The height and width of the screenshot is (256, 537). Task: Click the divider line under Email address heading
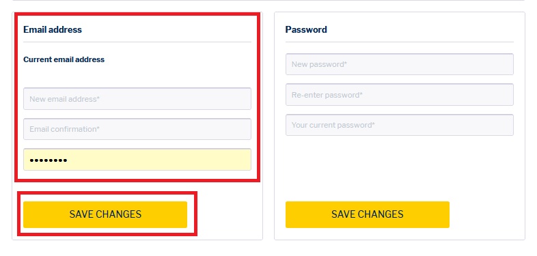click(x=137, y=42)
